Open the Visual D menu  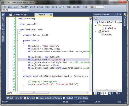[24, 7]
